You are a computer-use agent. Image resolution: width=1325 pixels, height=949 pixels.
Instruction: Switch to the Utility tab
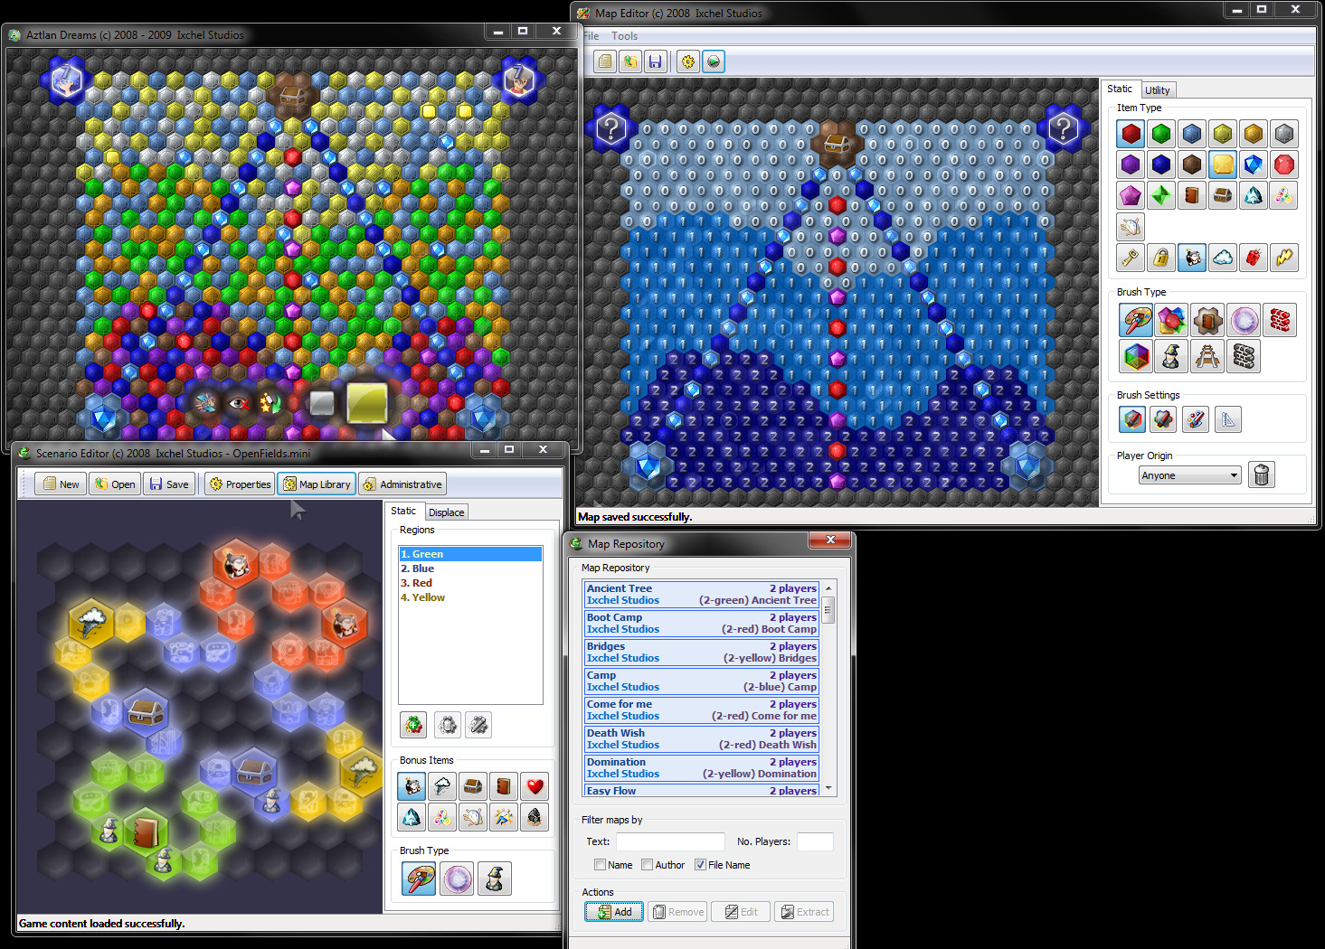point(1157,90)
